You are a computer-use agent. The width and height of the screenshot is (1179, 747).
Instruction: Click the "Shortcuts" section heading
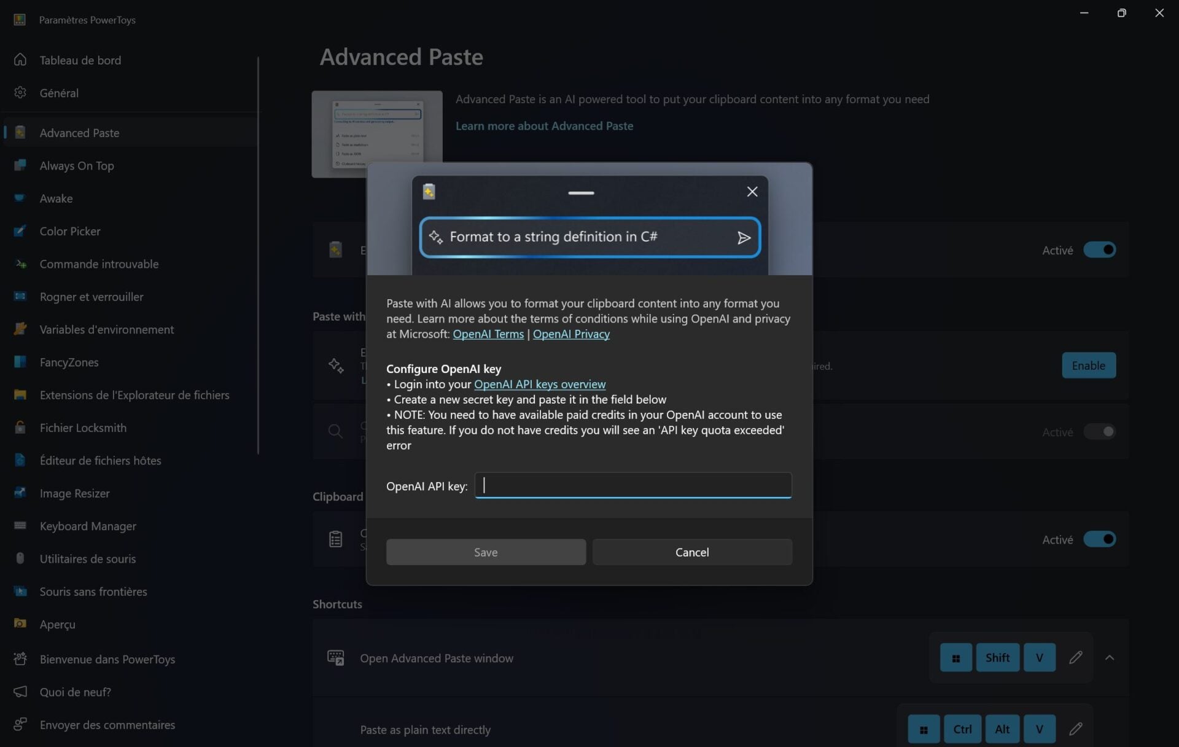(337, 604)
